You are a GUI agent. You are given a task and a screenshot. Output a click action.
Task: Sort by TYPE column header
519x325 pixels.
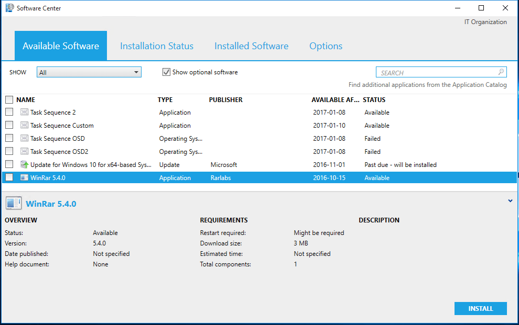pyautogui.click(x=165, y=100)
